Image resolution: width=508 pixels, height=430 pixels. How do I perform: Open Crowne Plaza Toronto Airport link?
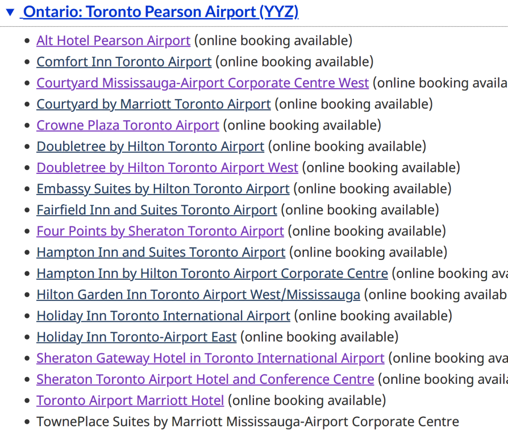pyautogui.click(x=128, y=125)
